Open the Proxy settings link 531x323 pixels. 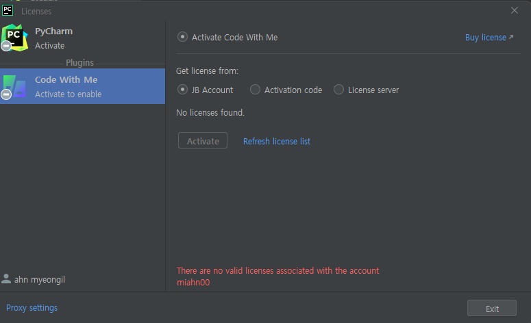(32, 308)
